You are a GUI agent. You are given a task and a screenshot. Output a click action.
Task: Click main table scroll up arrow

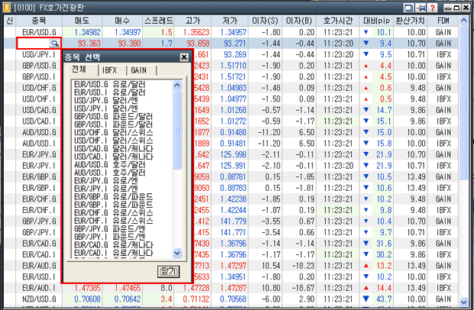pos(463,21)
